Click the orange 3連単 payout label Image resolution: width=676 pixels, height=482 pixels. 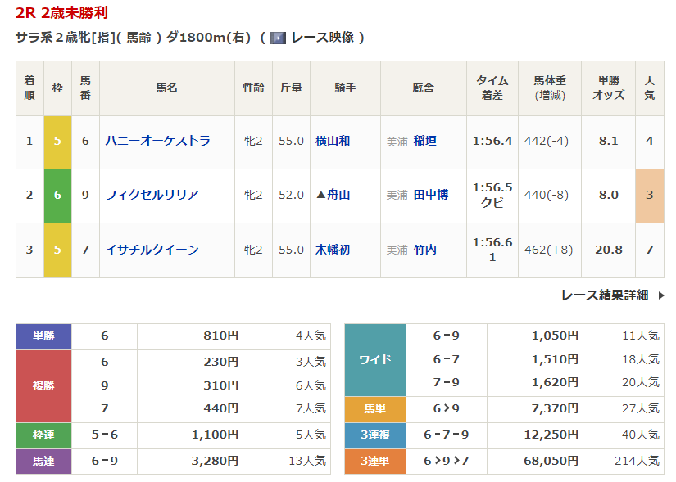click(374, 462)
